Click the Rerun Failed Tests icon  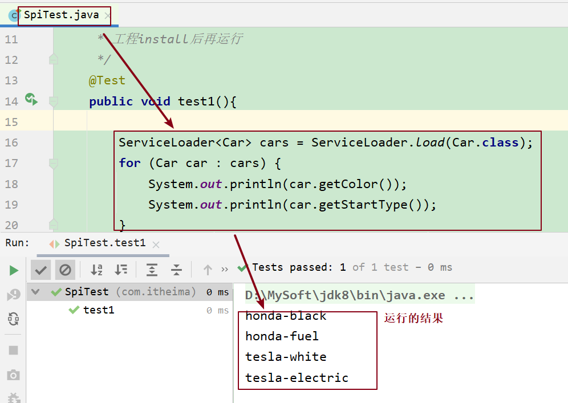point(14,295)
